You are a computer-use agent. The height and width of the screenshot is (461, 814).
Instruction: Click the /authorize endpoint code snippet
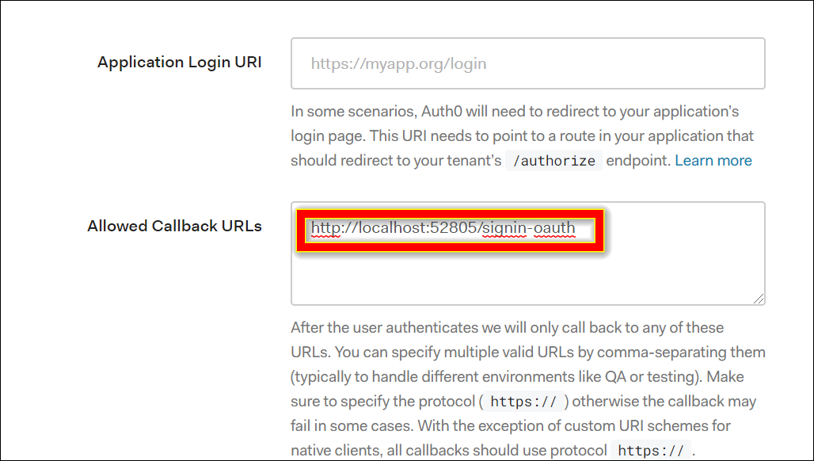click(x=553, y=160)
